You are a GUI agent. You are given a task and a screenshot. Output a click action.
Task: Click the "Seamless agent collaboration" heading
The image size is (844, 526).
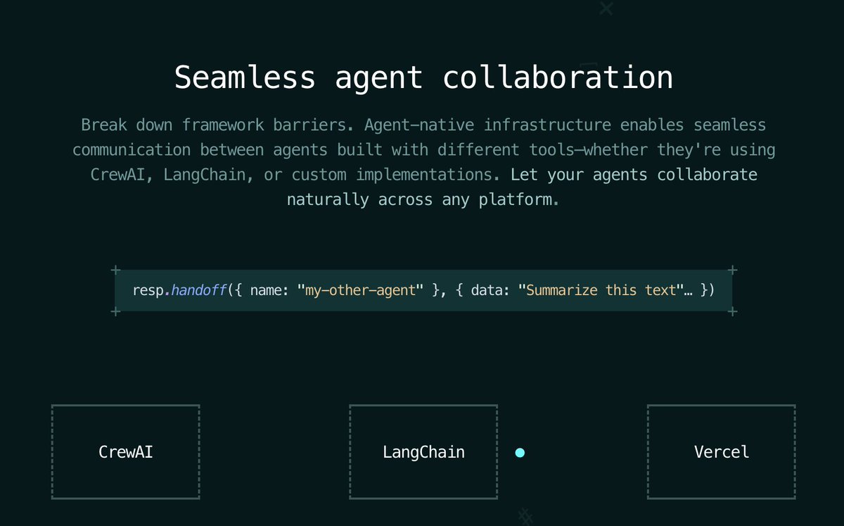pyautogui.click(x=423, y=77)
